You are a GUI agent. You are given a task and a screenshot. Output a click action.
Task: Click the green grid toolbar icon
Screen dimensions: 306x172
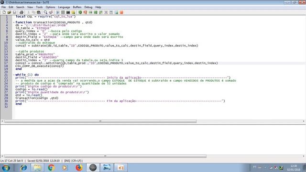point(96,12)
